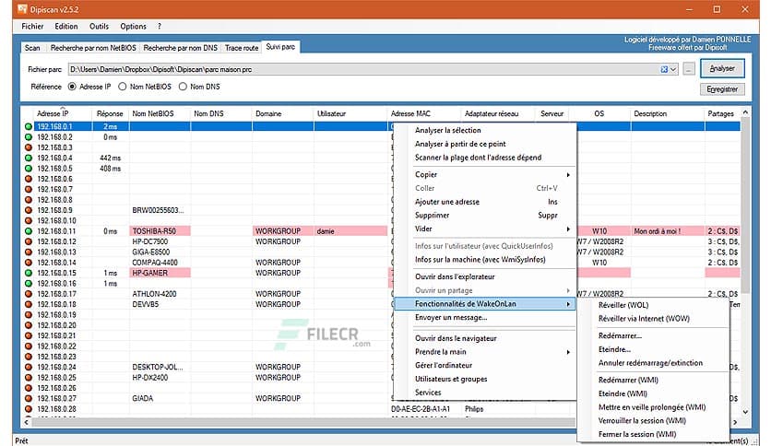Click the red status icon for 192.168.0.17

click(x=29, y=294)
